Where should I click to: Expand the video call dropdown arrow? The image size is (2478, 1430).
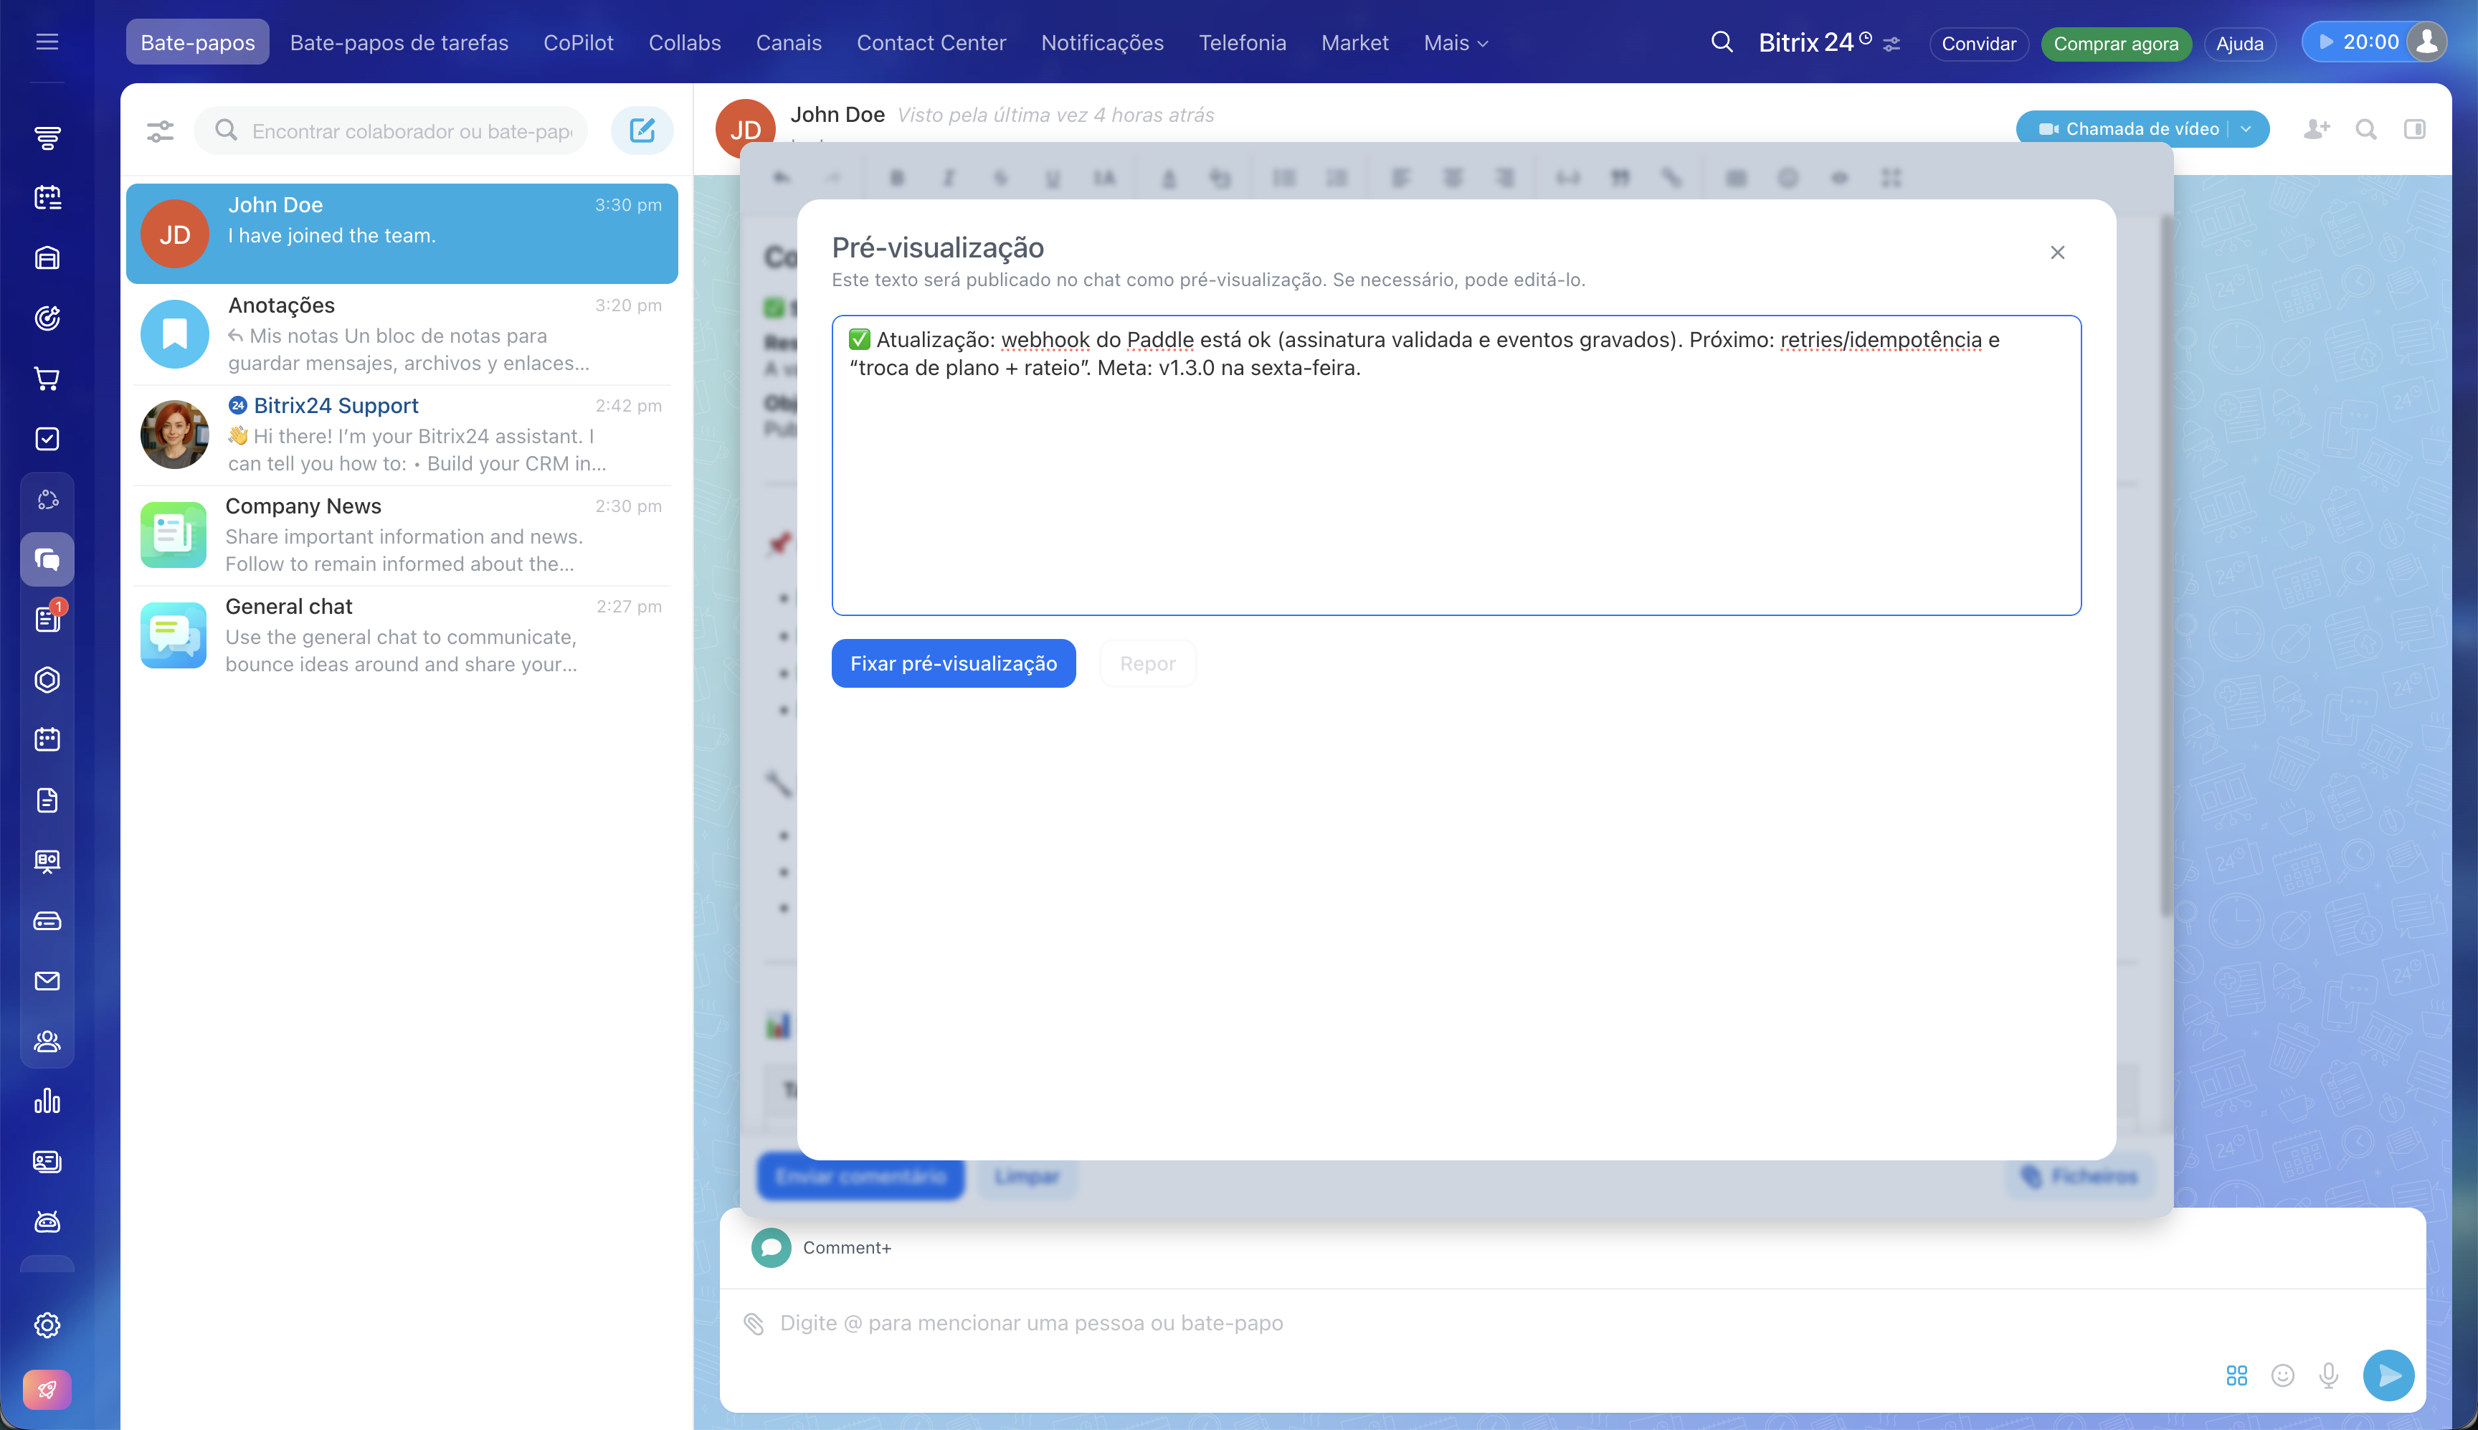tap(2245, 130)
